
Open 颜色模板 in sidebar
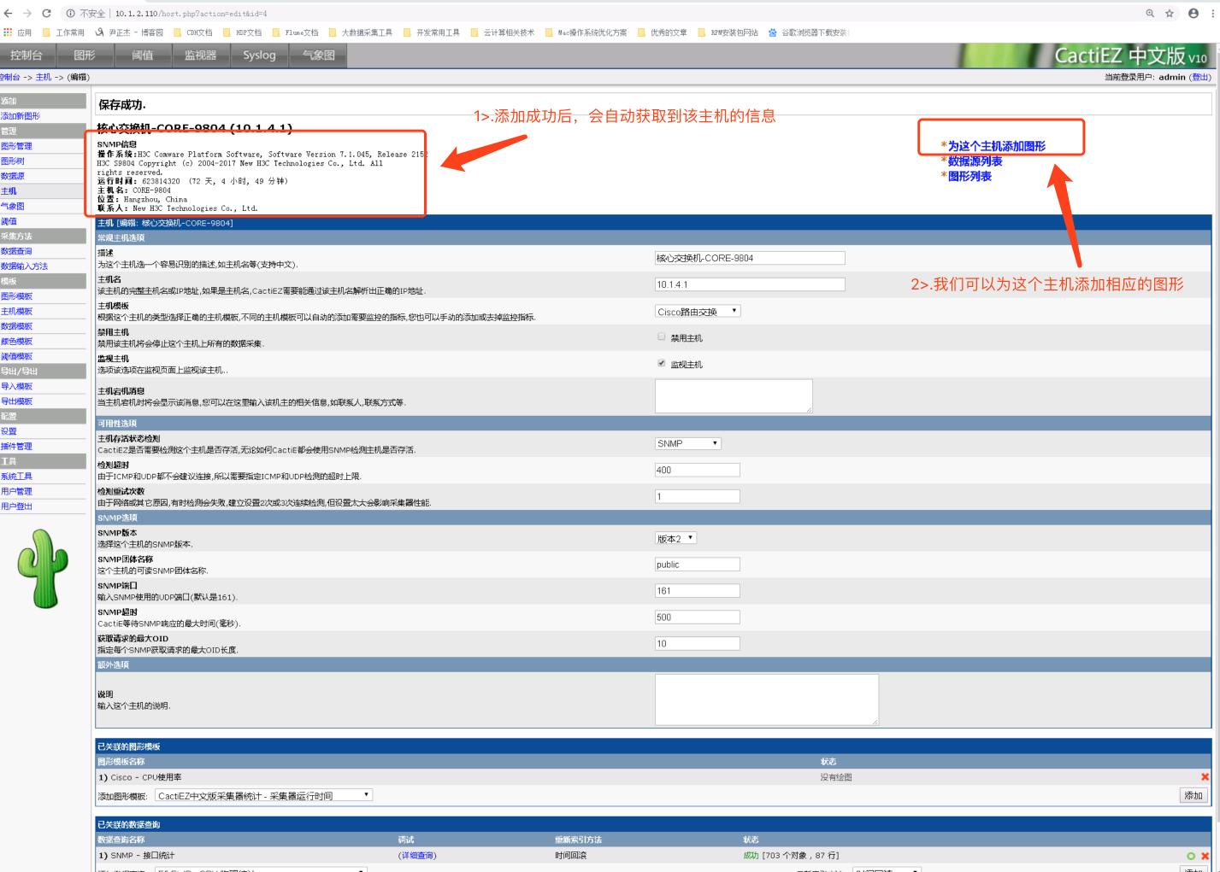pos(16,342)
